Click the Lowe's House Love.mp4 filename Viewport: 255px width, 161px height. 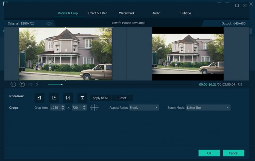click(129, 23)
